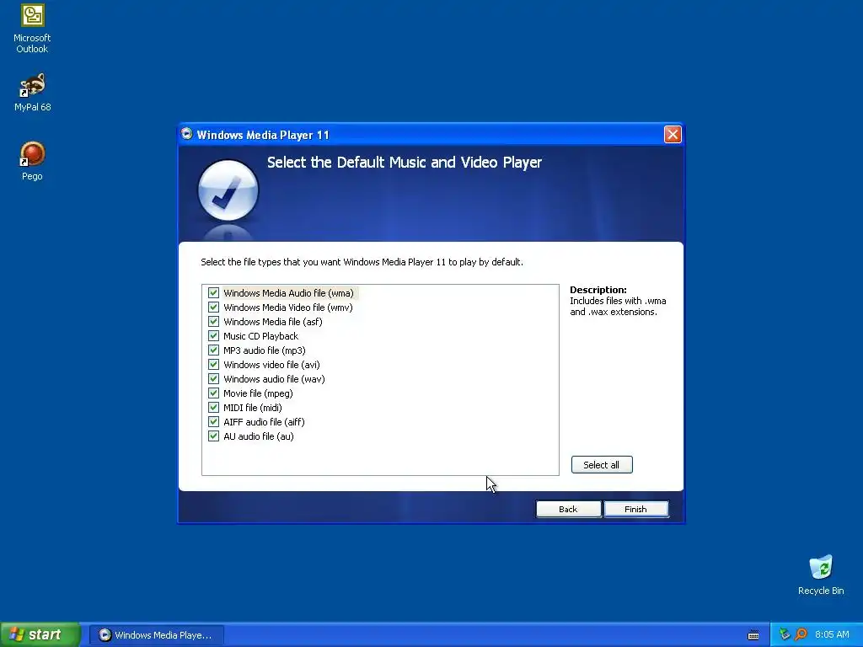863x647 pixels.
Task: Uncheck MP3 audio file (mp3)
Action: tap(213, 350)
